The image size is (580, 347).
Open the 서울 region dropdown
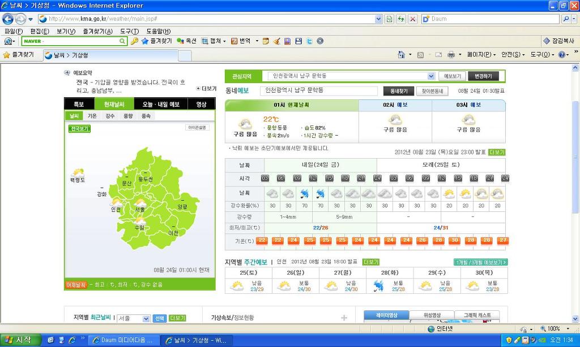(x=146, y=319)
